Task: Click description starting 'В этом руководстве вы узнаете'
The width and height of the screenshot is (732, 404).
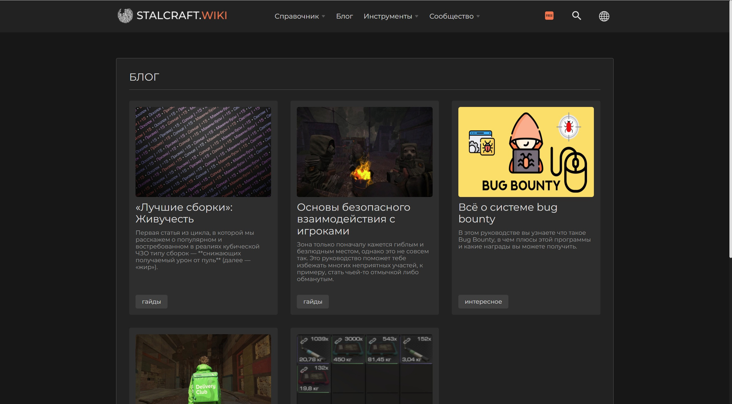Action: (524, 240)
